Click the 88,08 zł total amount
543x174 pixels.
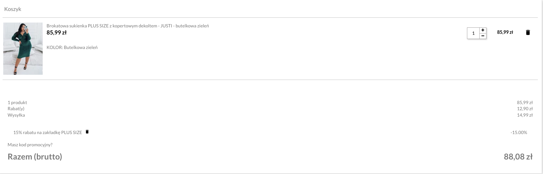pos(518,157)
